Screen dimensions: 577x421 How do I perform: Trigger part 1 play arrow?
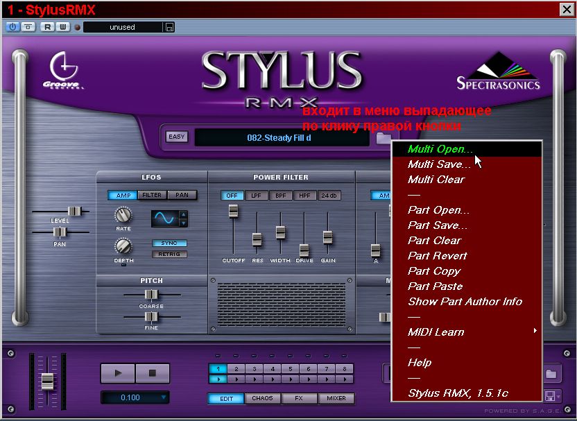click(x=218, y=379)
